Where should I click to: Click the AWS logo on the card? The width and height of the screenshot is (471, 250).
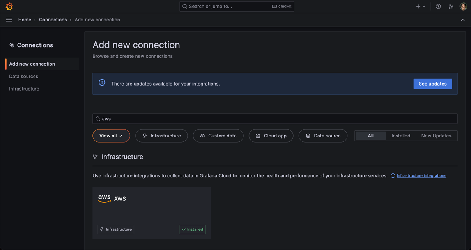point(104,198)
